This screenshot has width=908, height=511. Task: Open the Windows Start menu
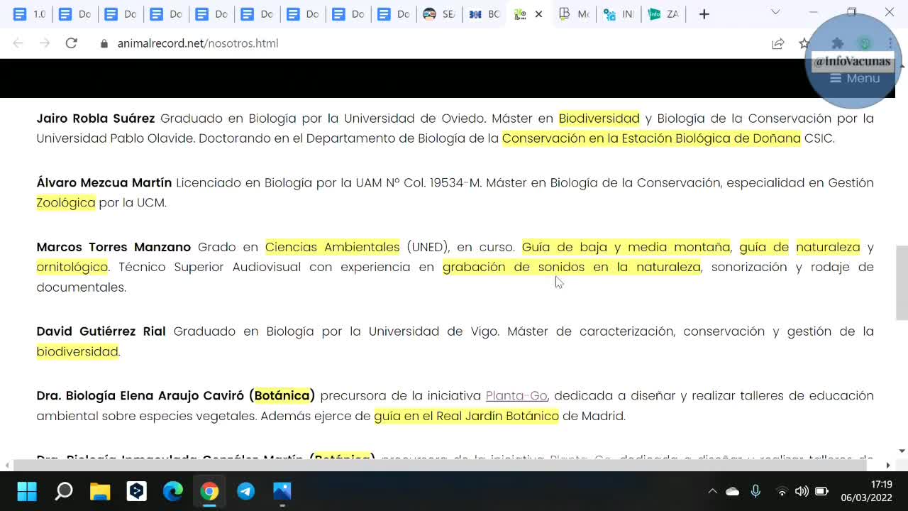27,491
